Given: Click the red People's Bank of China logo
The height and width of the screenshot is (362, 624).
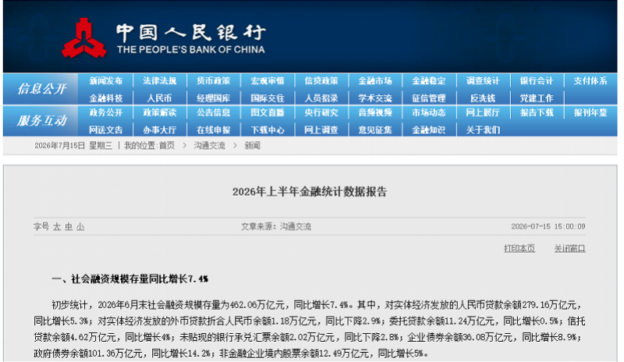Looking at the screenshot, I should [84, 39].
